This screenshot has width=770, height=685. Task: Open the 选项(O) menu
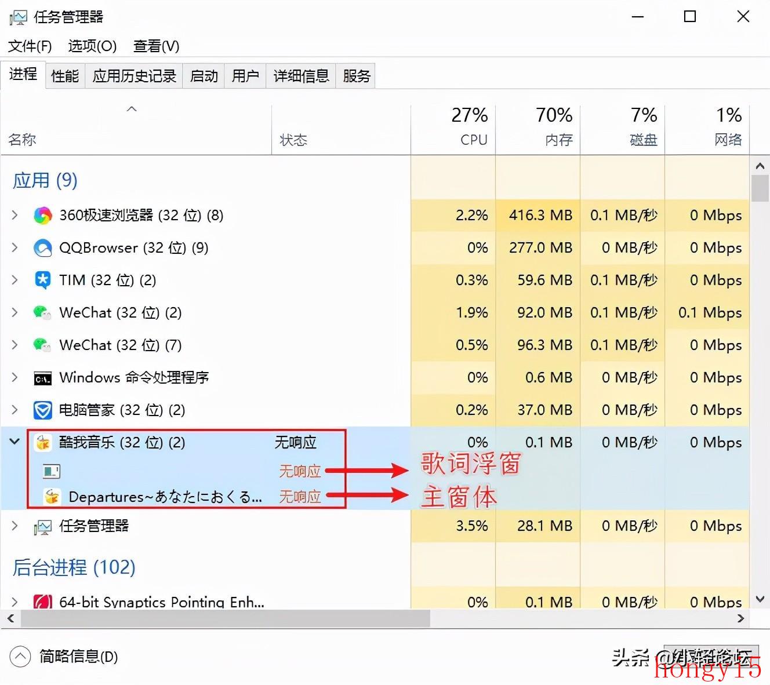[92, 46]
